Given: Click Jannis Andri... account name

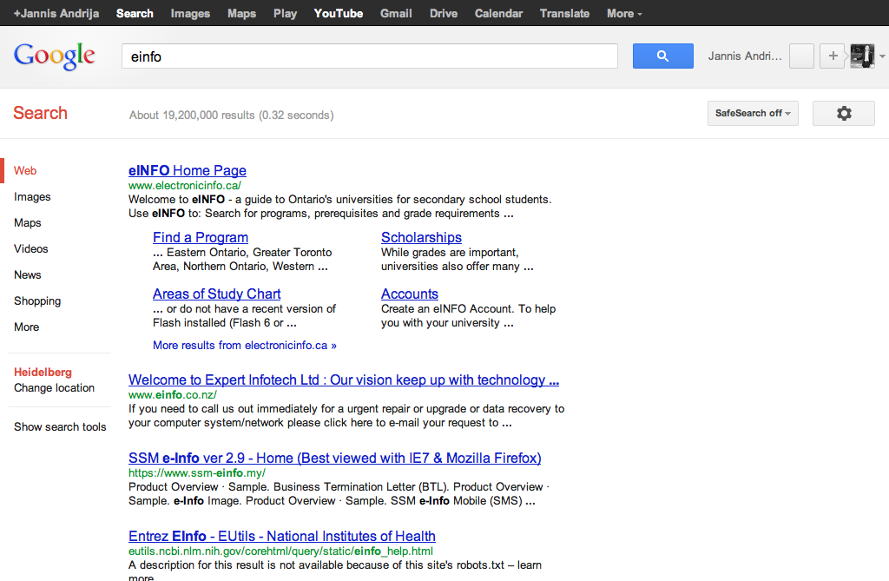Looking at the screenshot, I should coord(745,56).
